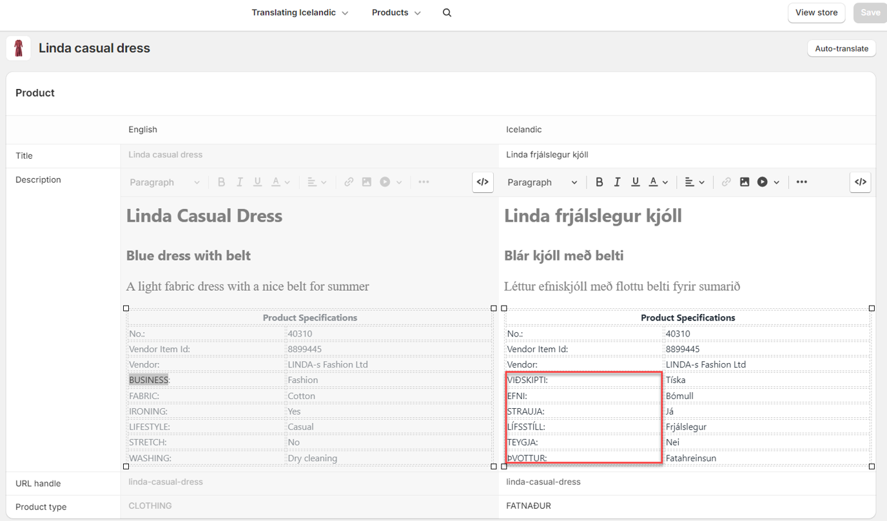Click the View store button
The image size is (887, 521).
(x=816, y=13)
